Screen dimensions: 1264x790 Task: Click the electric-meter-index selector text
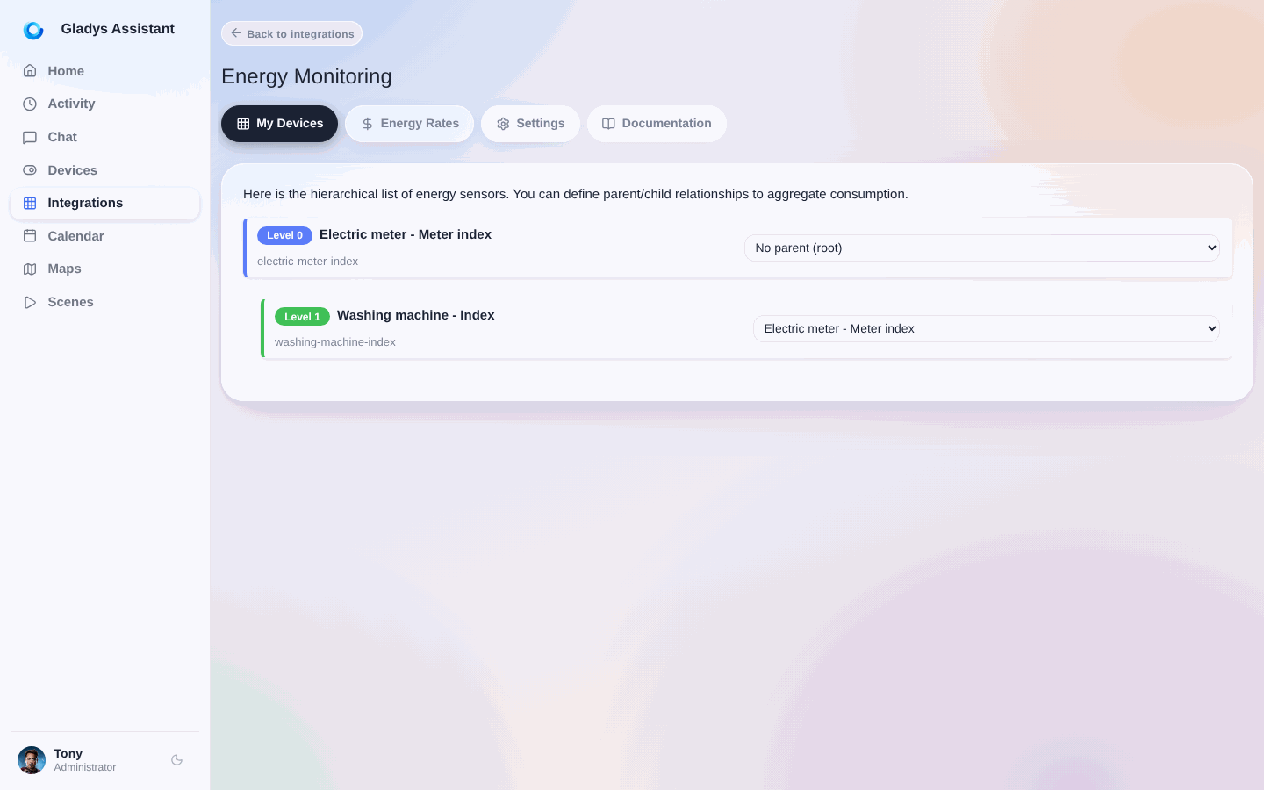click(307, 262)
